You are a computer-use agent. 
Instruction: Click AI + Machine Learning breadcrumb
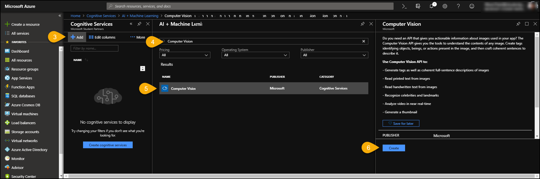tap(140, 16)
